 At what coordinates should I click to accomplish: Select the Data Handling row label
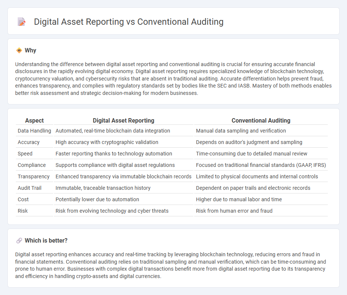click(34, 131)
